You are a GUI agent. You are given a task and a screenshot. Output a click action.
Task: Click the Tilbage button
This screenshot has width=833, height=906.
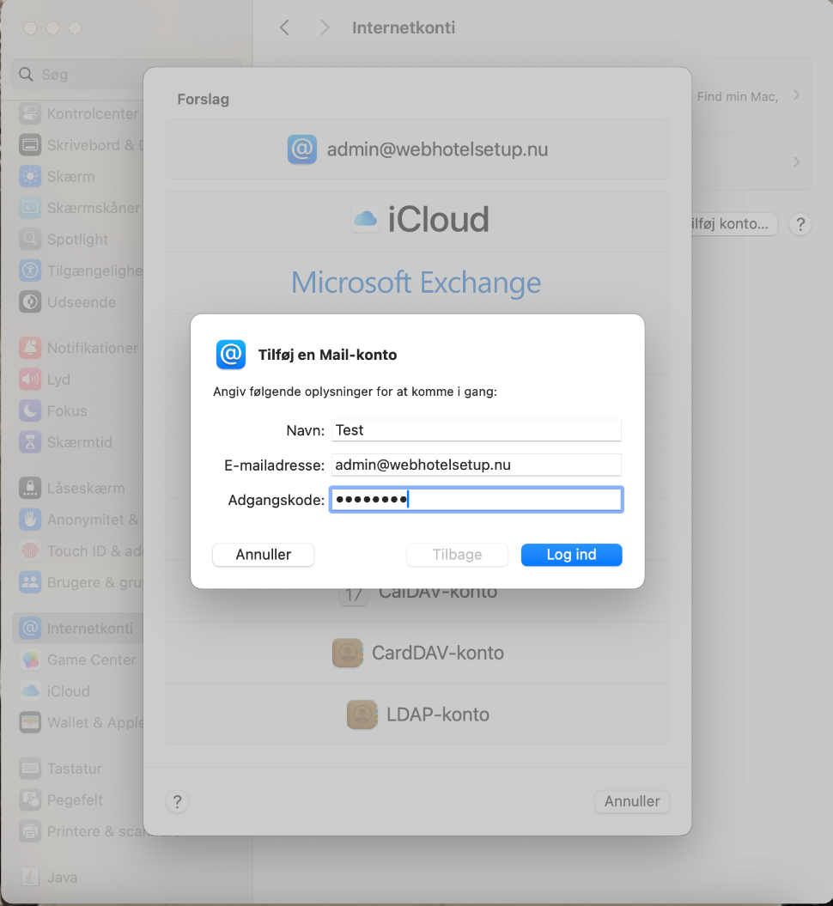pyautogui.click(x=457, y=555)
